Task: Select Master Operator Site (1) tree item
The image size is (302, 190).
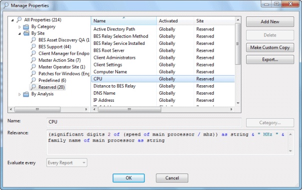Action: tap(62, 67)
